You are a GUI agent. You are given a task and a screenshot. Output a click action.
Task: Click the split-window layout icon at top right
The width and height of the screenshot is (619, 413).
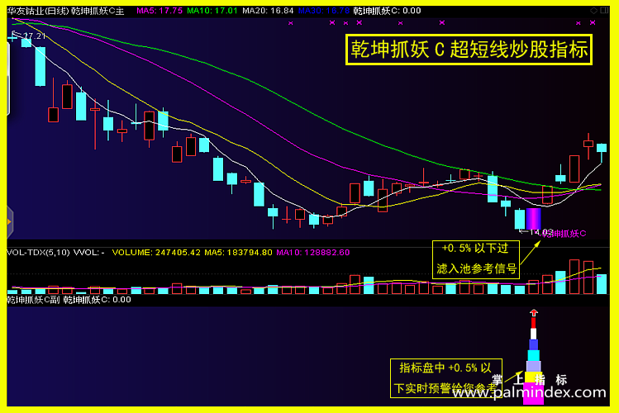pos(604,11)
